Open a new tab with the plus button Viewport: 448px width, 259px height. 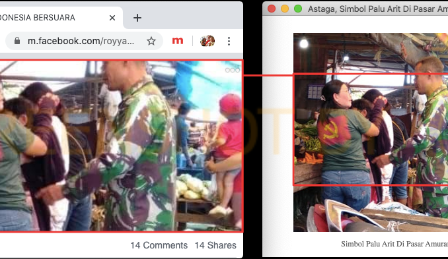pyautogui.click(x=137, y=18)
